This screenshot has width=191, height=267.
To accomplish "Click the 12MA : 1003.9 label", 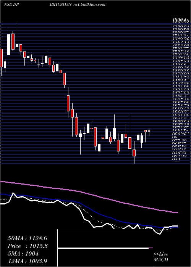I will tap(27, 261).
